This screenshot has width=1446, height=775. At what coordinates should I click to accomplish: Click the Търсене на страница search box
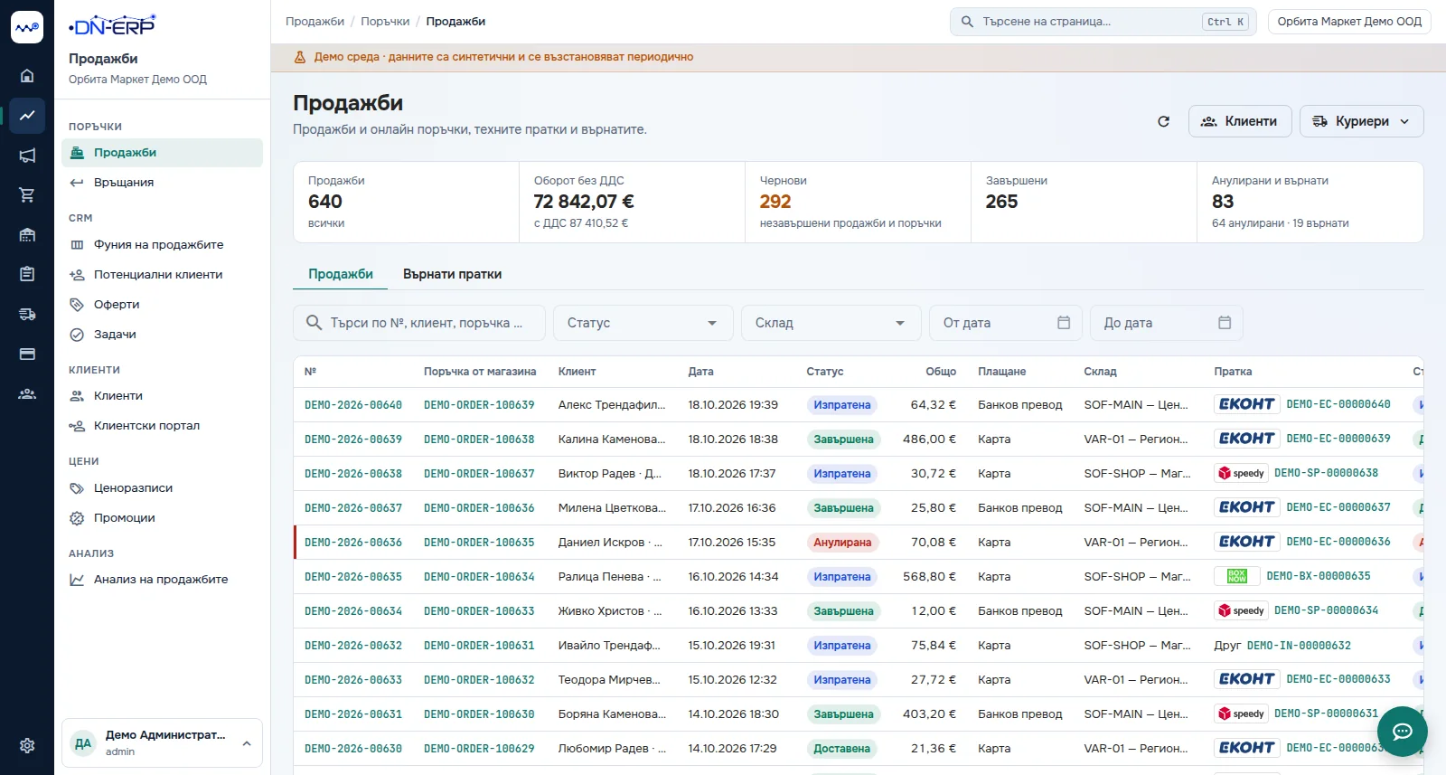pos(1103,22)
